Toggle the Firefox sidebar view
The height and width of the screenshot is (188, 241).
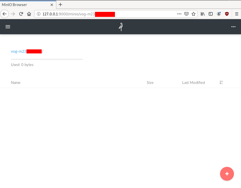coord(211,14)
